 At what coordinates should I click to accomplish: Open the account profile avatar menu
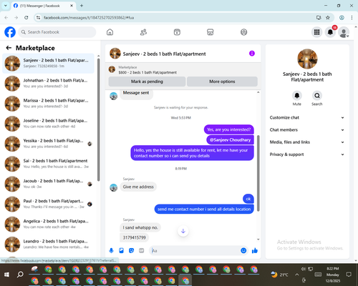coord(344,32)
